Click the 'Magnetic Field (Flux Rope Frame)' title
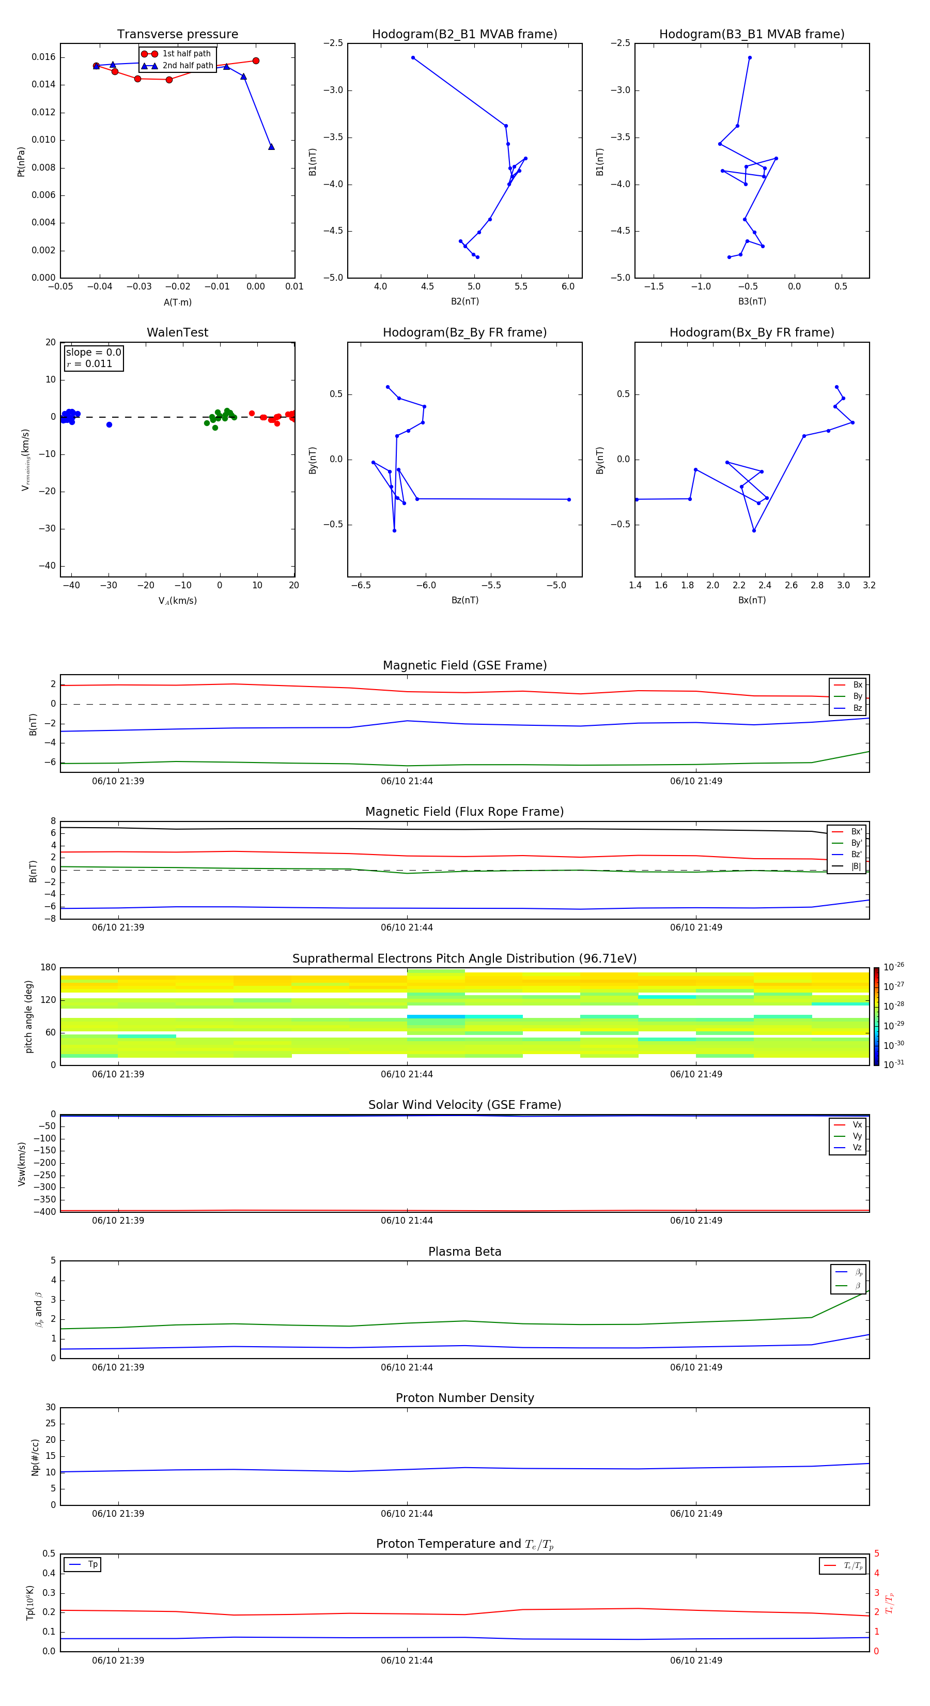The height and width of the screenshot is (1706, 930). [x=464, y=812]
